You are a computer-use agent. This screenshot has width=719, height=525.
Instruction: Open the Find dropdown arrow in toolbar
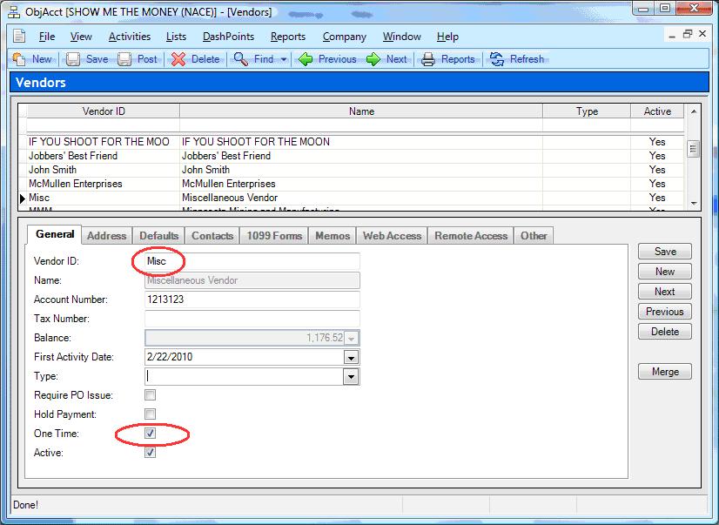coord(284,59)
